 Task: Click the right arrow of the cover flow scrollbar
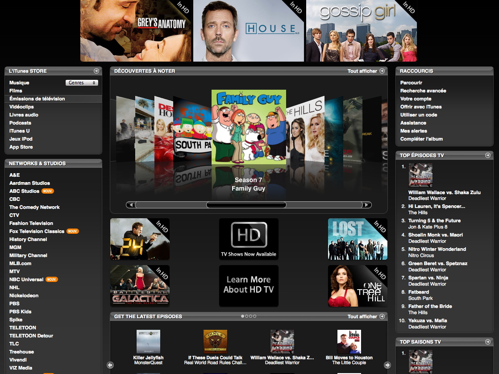click(367, 205)
